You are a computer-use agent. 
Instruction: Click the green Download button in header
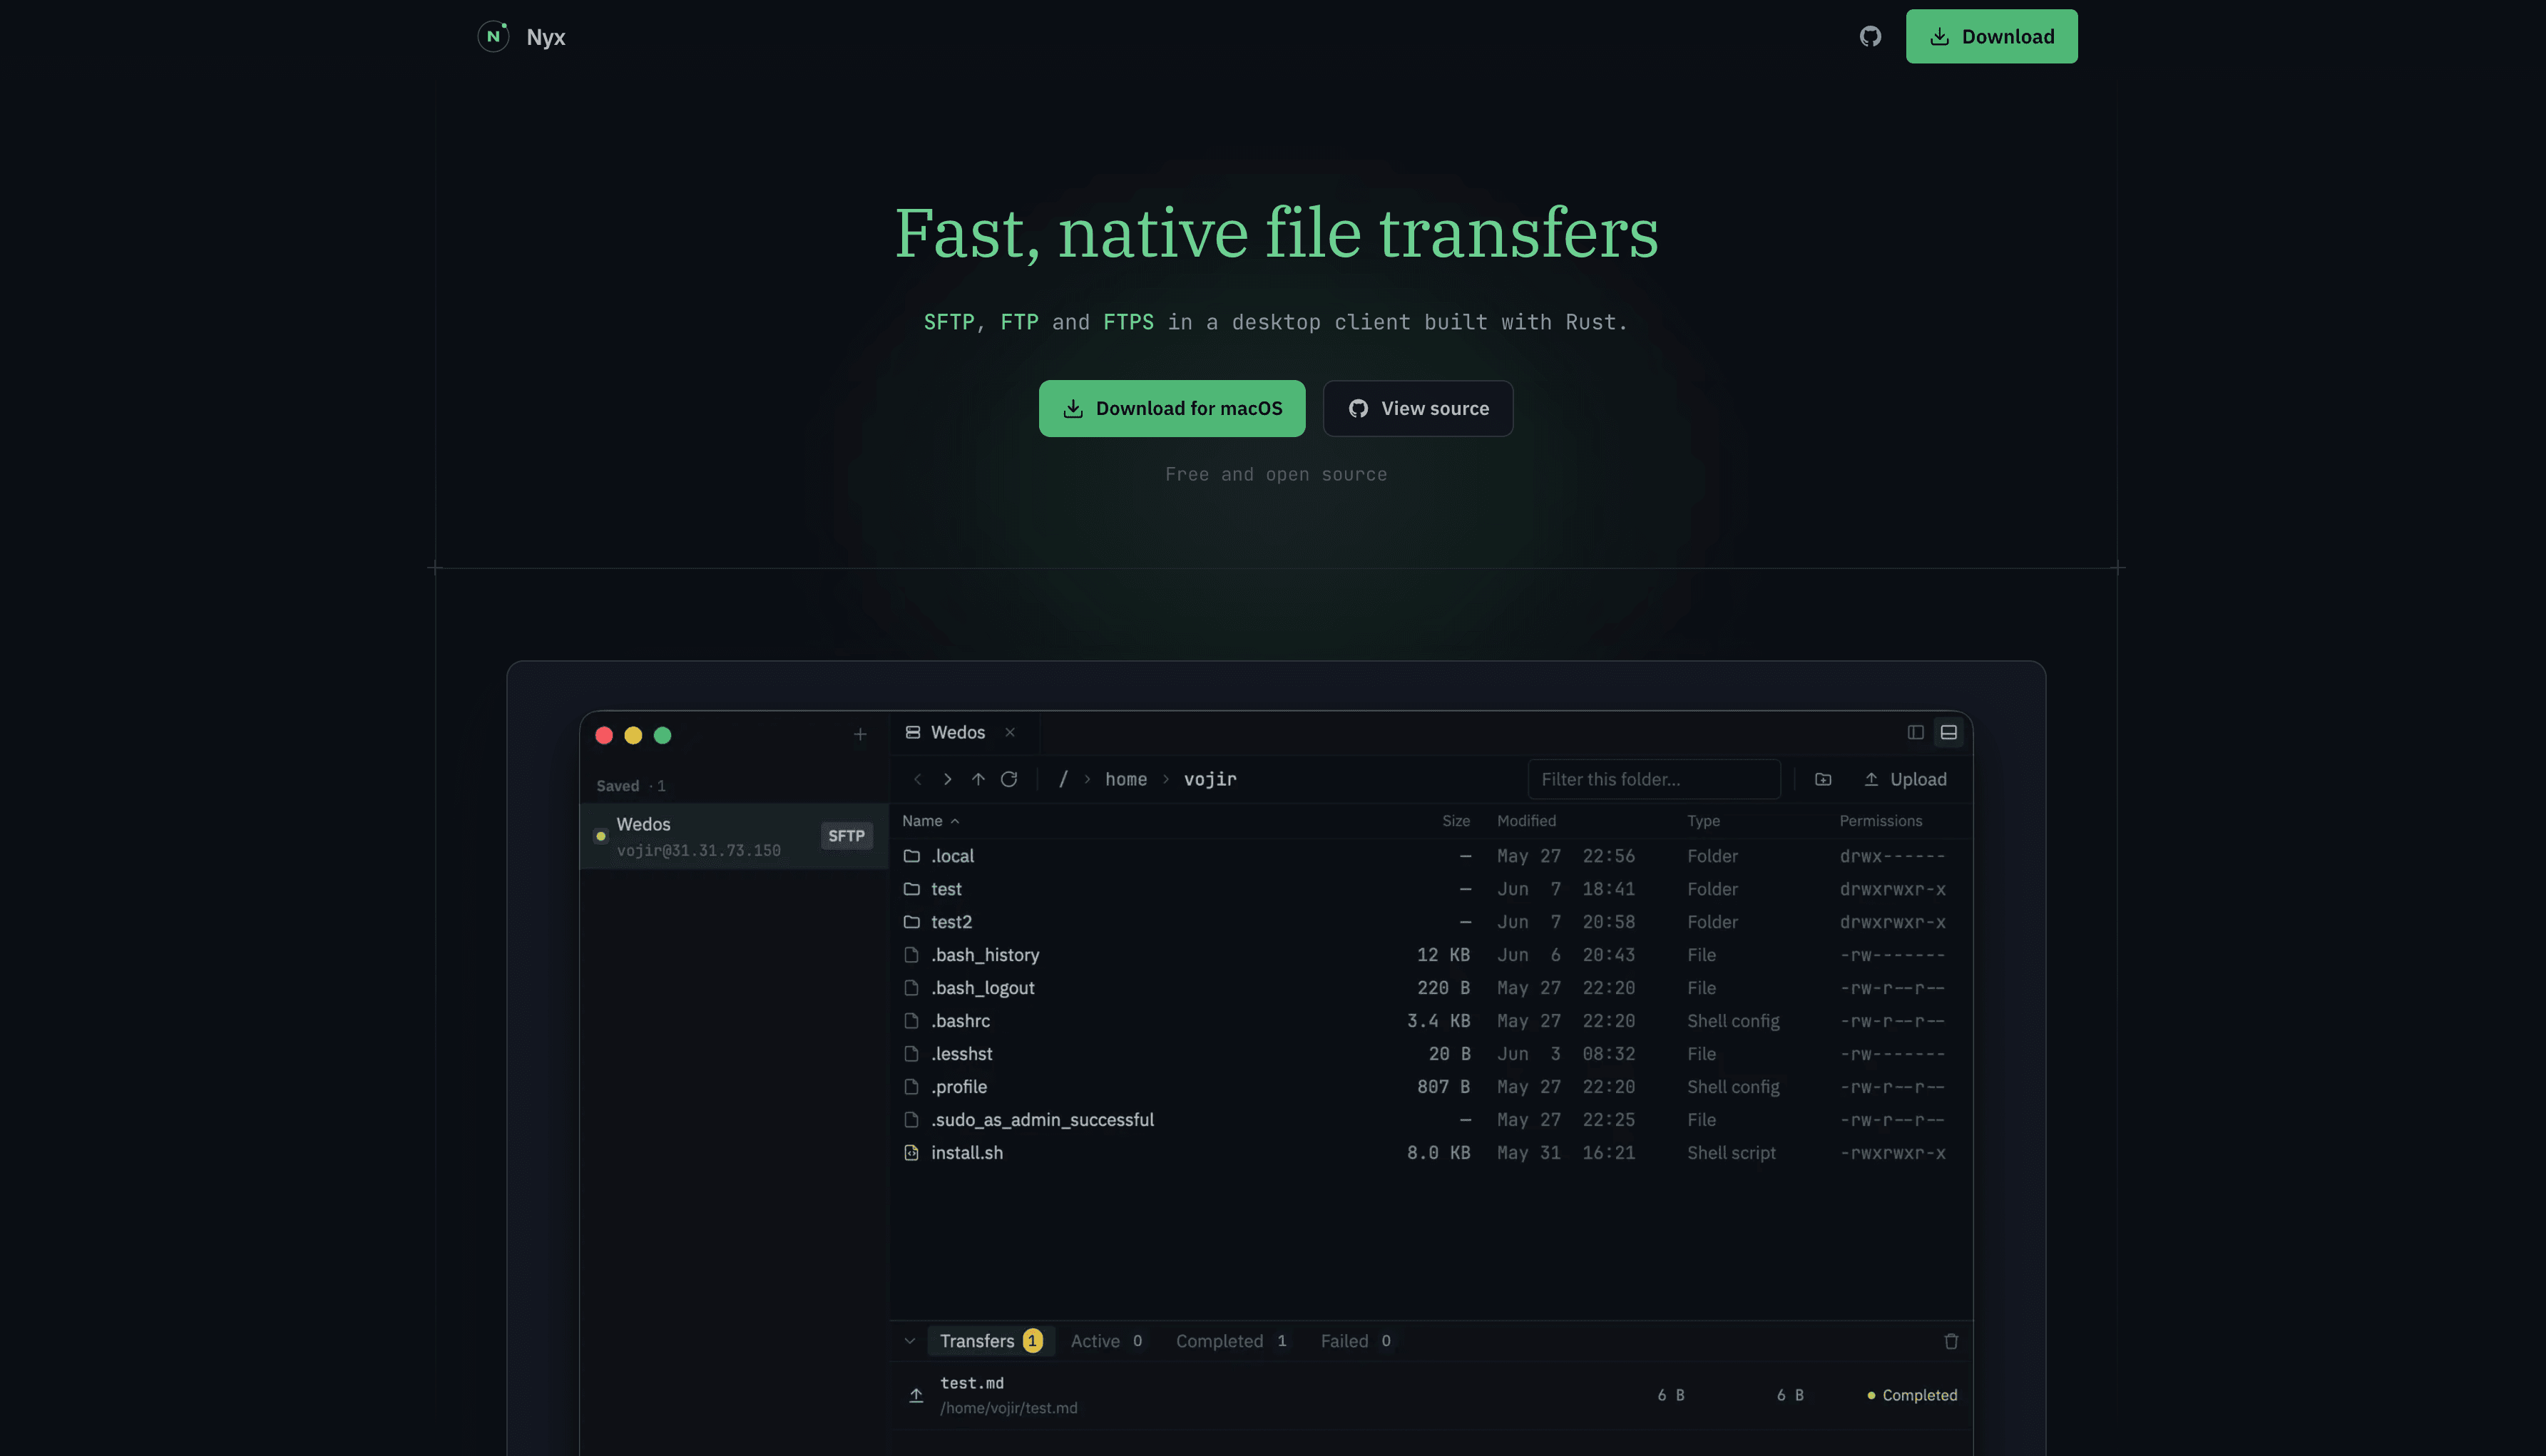[1991, 37]
